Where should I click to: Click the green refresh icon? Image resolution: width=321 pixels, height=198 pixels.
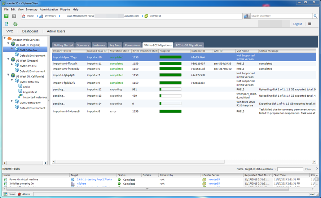15,24
